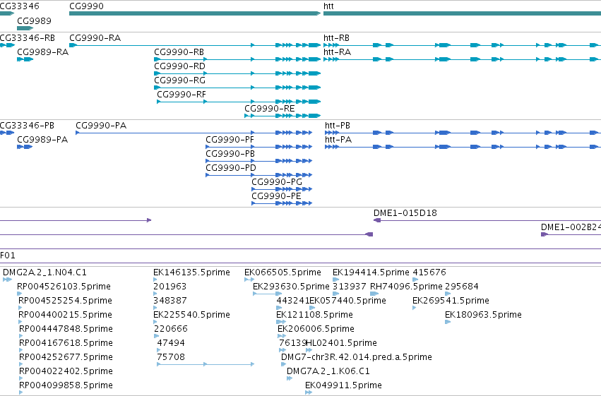Select EST EK269541.5prime
The image size is (601, 396).
(x=415, y=308)
